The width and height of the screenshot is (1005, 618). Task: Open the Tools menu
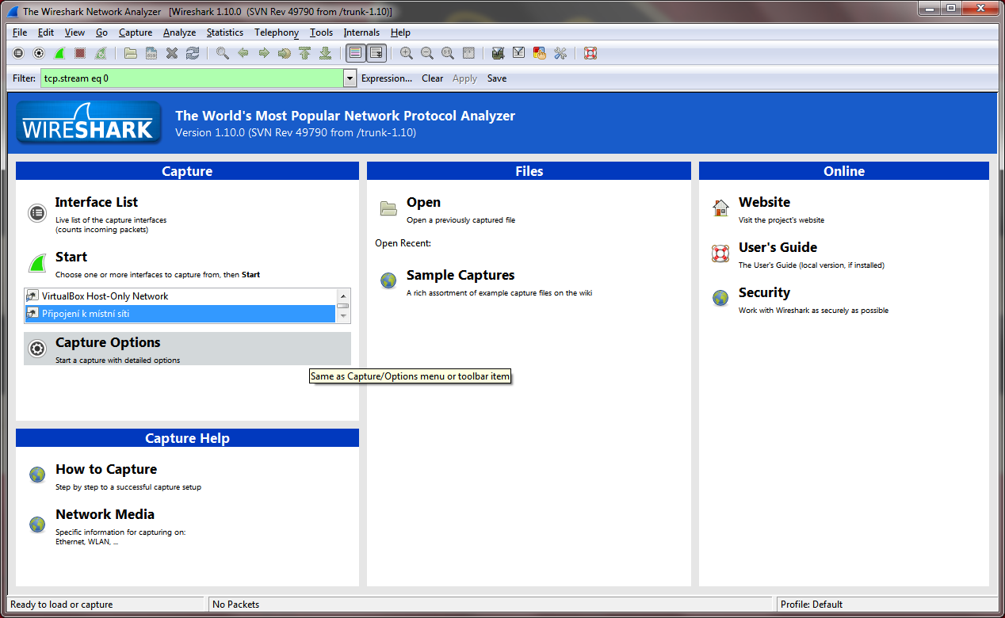322,32
